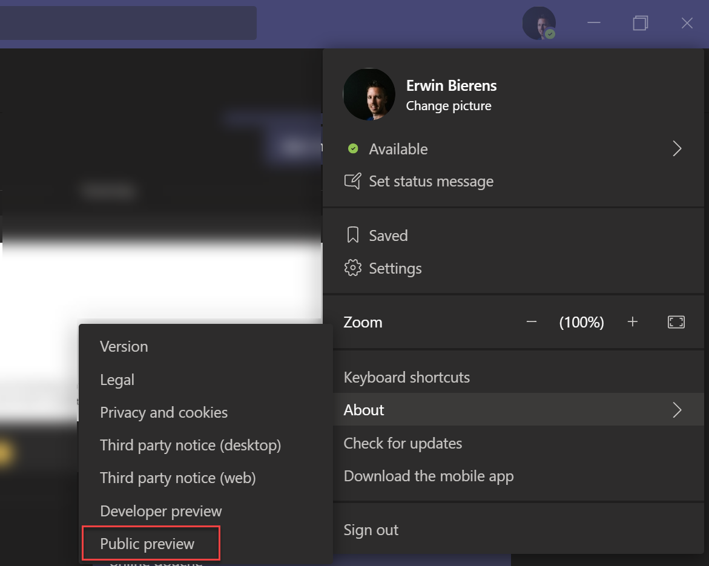Click Sign out
Screen dimensions: 709x566
(371, 529)
